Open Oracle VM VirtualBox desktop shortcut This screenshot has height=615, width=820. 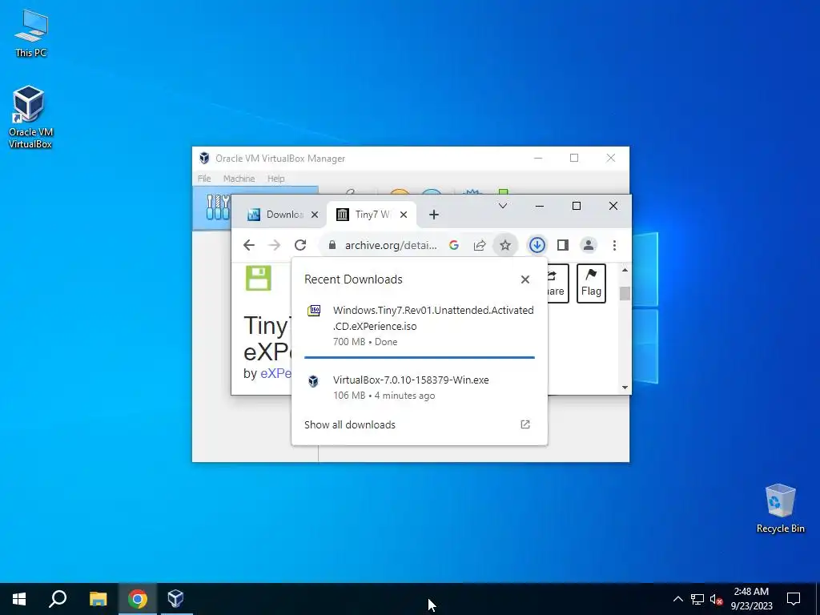click(30, 117)
